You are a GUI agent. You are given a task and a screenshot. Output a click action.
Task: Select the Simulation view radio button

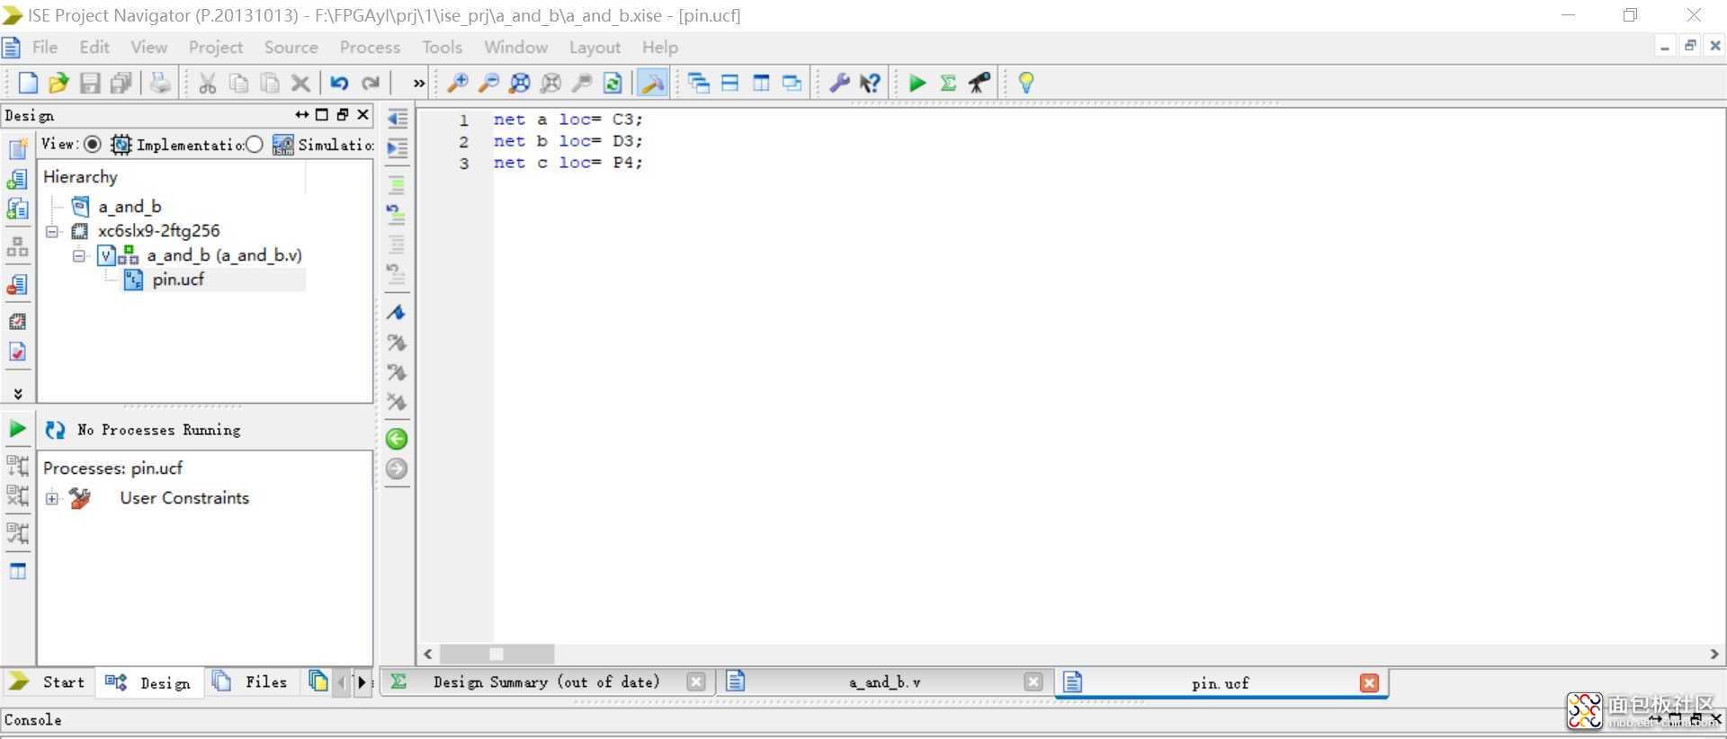(x=255, y=144)
